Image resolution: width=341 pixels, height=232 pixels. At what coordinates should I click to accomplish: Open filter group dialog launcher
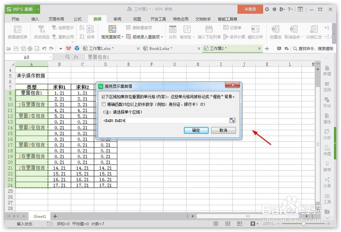(x=73, y=42)
